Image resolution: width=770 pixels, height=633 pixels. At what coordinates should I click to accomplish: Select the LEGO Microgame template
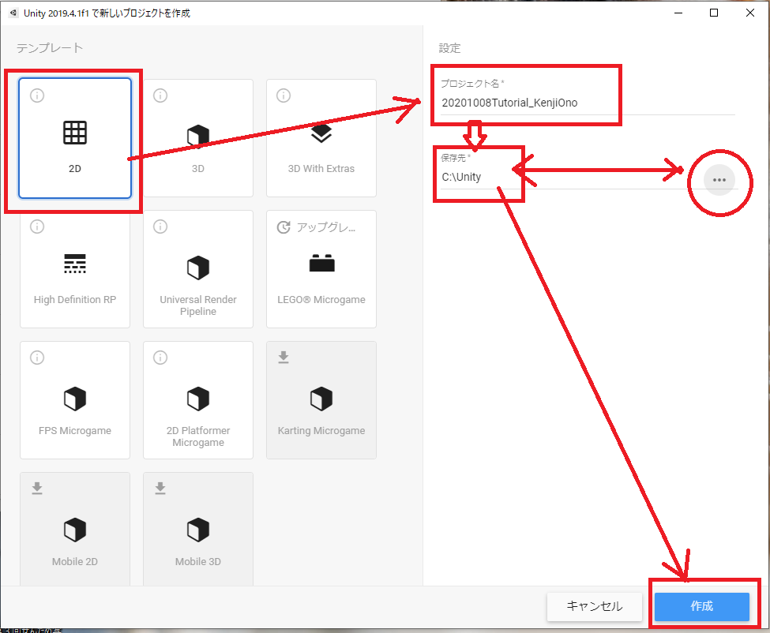pos(321,269)
